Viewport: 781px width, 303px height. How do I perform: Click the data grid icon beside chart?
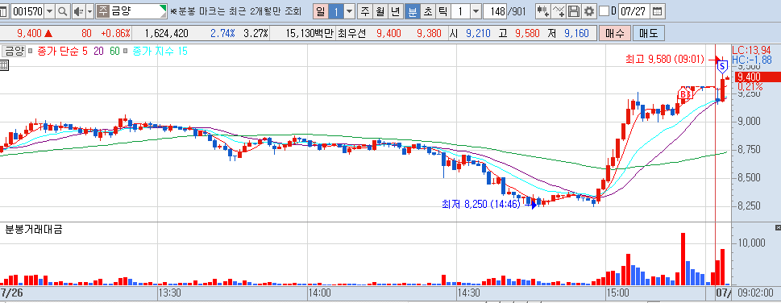pos(4,64)
